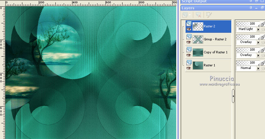This screenshot has height=139, width=265.
Task: Select the Copy of Raster 1 thumbnail
Action: pyautogui.click(x=198, y=53)
